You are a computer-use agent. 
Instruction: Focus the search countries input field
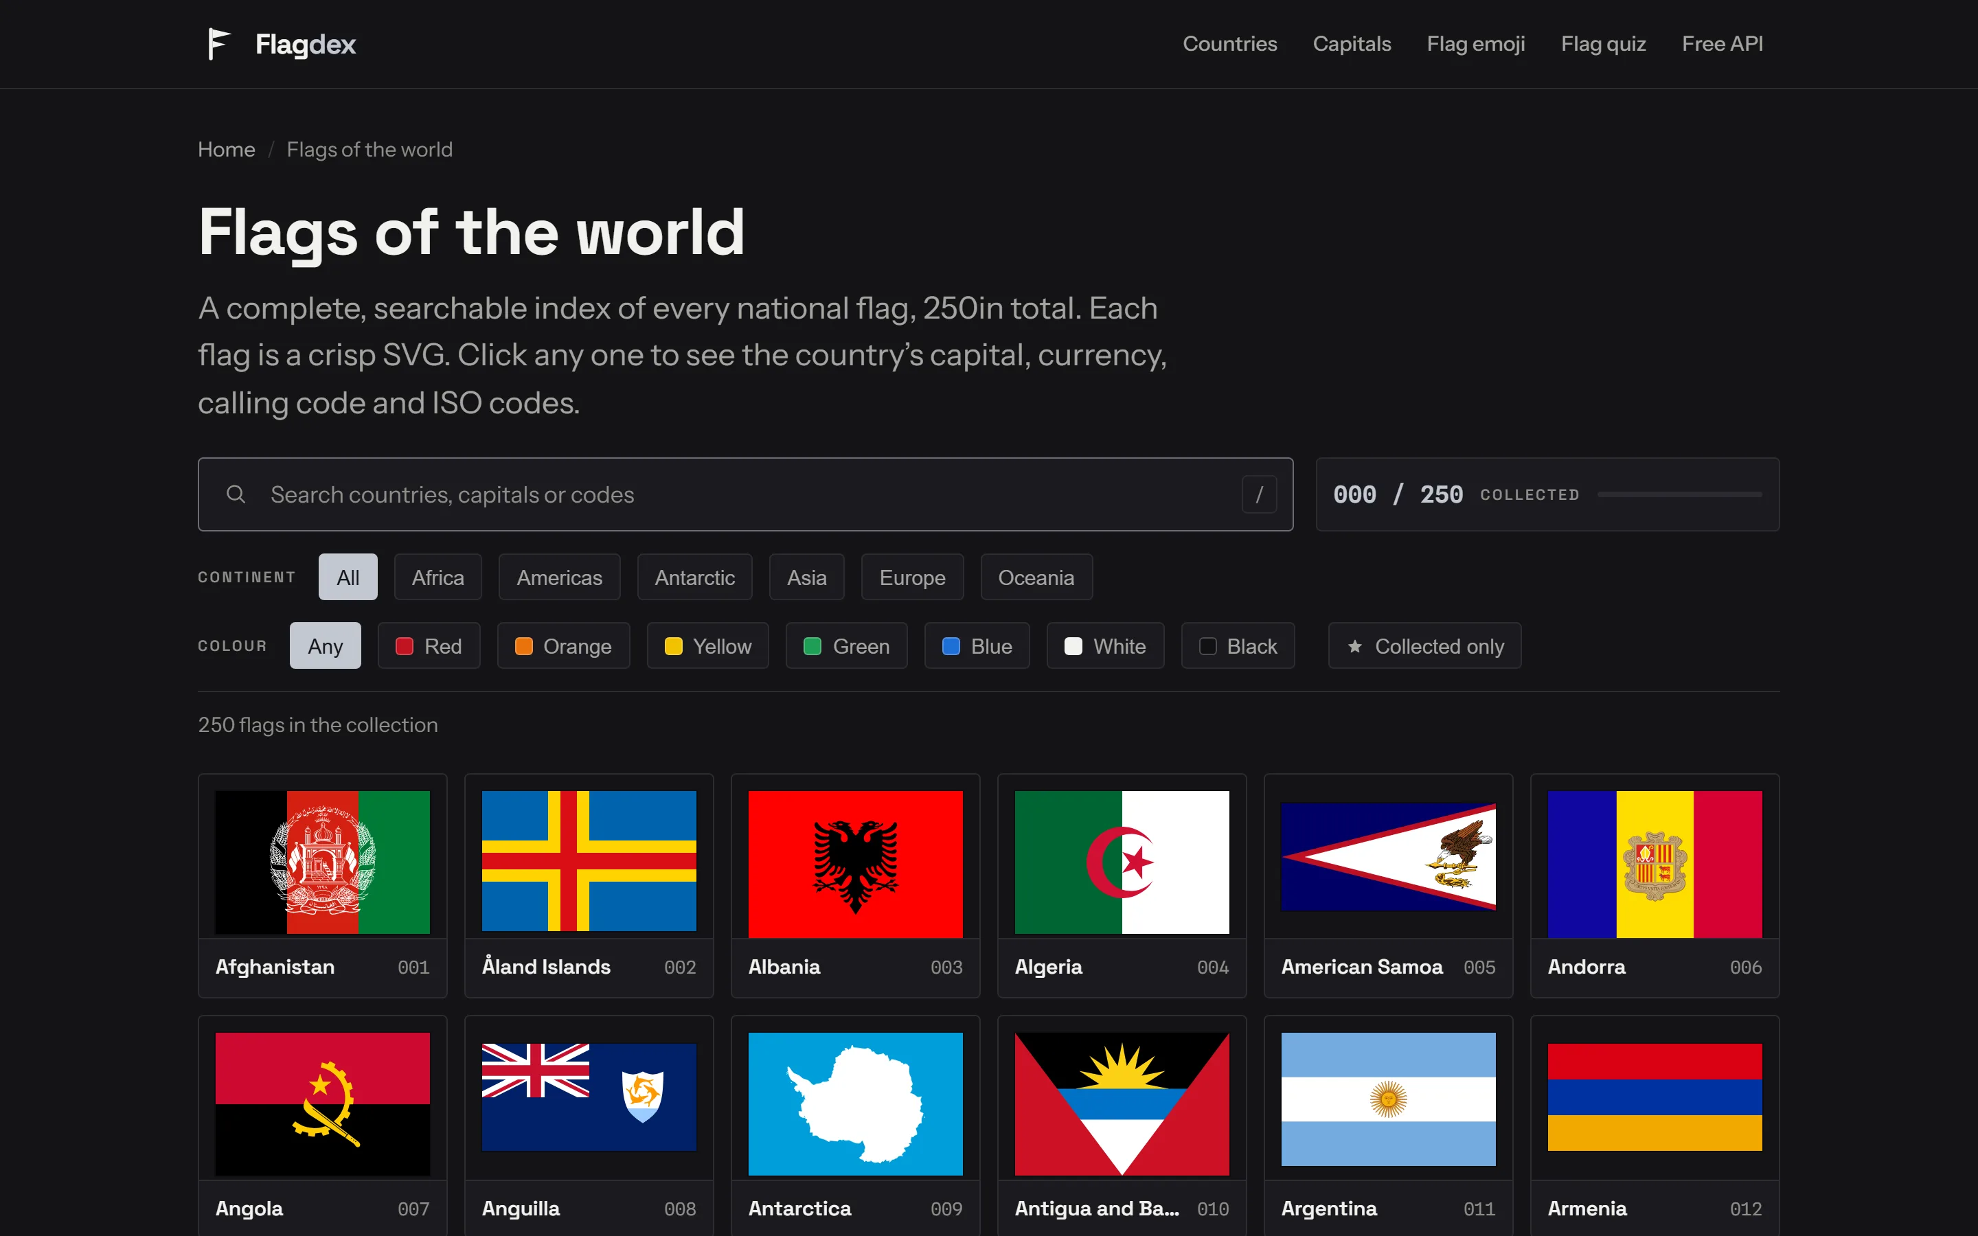[x=744, y=494]
